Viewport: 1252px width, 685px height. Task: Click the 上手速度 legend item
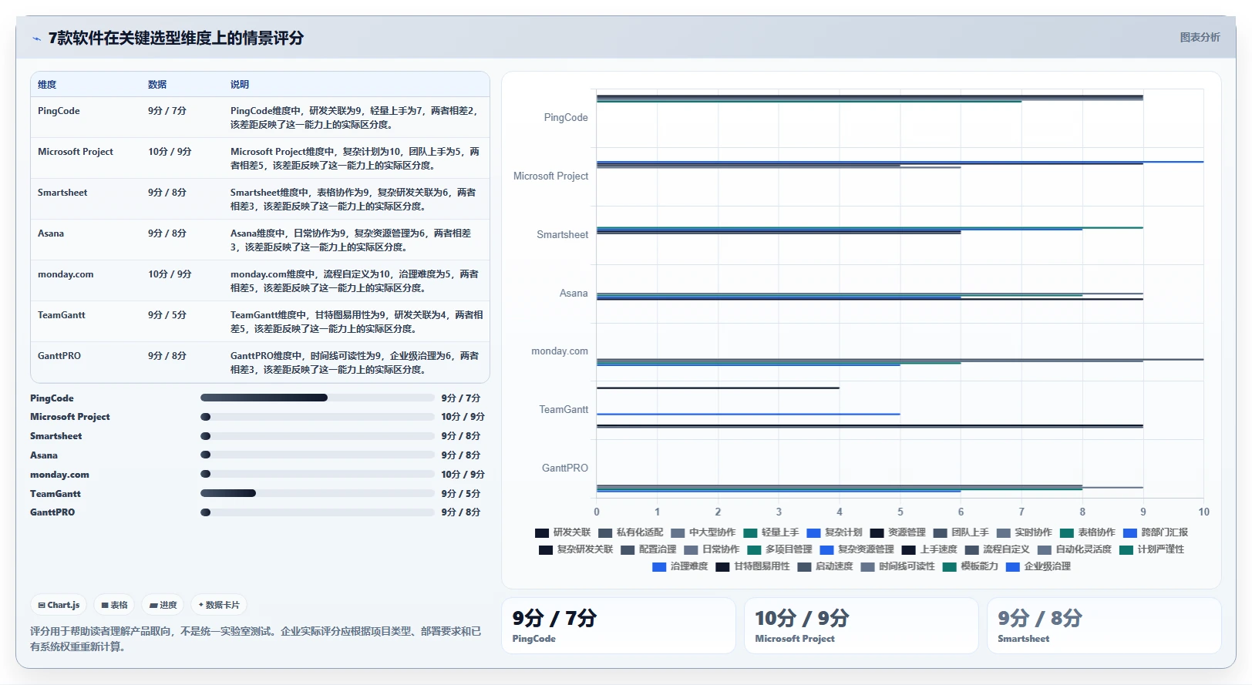929,549
